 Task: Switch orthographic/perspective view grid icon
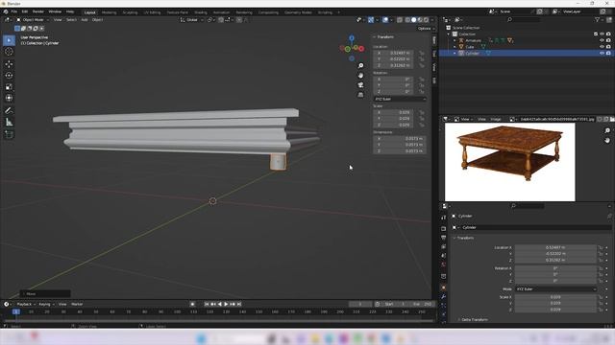point(360,95)
